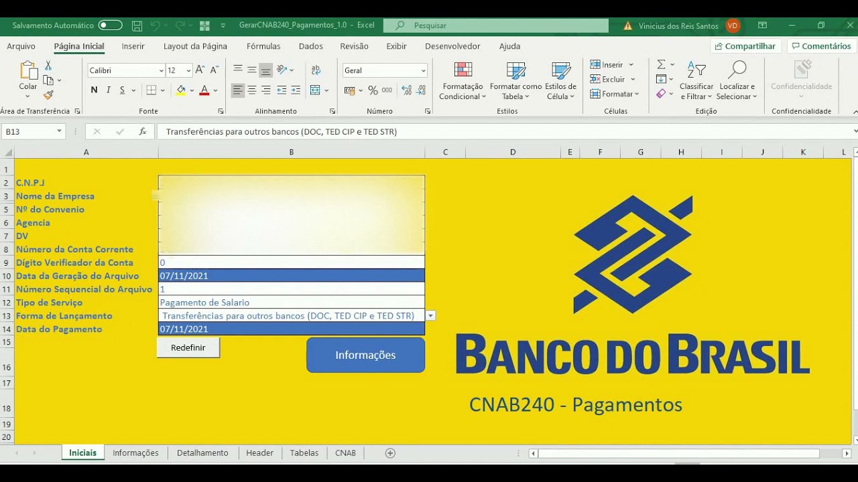Viewport: 858px width, 482px height.
Task: Click the Redo arrow icon
Action: pos(180,25)
